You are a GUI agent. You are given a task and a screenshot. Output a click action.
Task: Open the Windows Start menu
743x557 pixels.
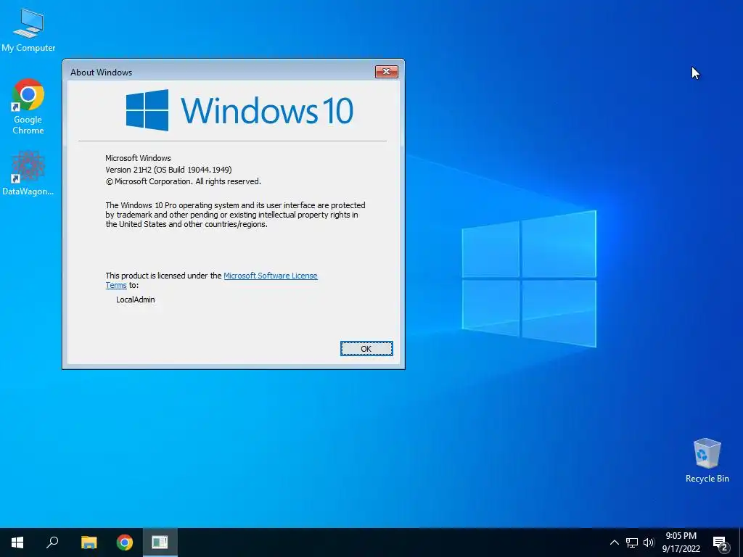[17, 542]
